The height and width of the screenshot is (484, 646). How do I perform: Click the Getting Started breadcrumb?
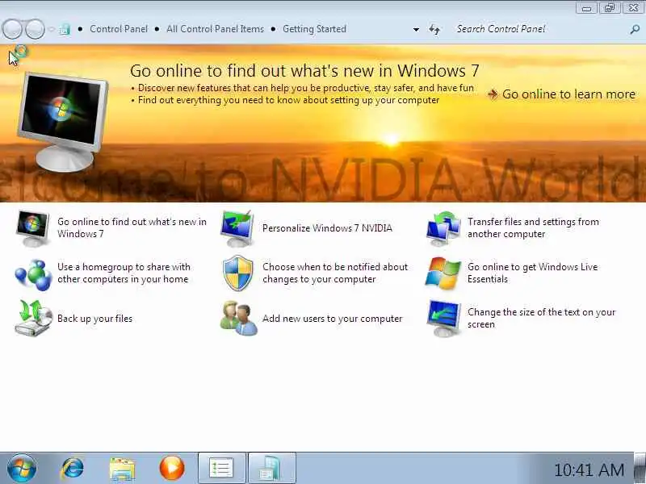[314, 29]
